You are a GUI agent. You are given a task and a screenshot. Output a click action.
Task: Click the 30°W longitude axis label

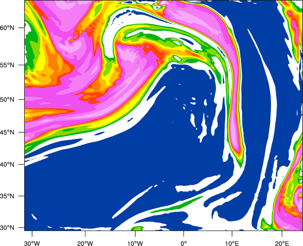coord(32,243)
